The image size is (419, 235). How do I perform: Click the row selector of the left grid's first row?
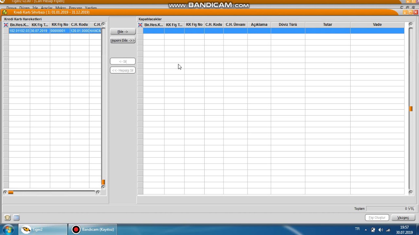6,31
